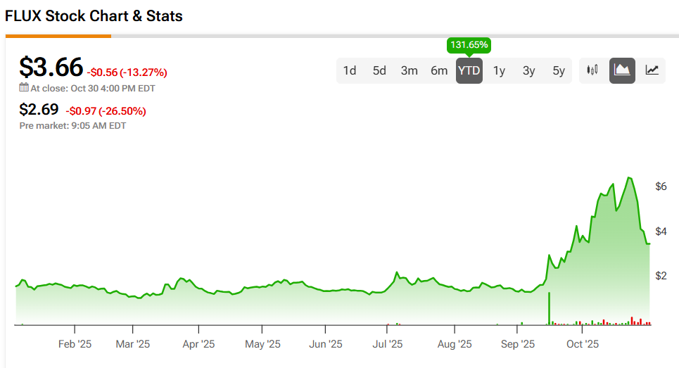Choose the 5d time range
679x368 pixels.
[x=379, y=70]
